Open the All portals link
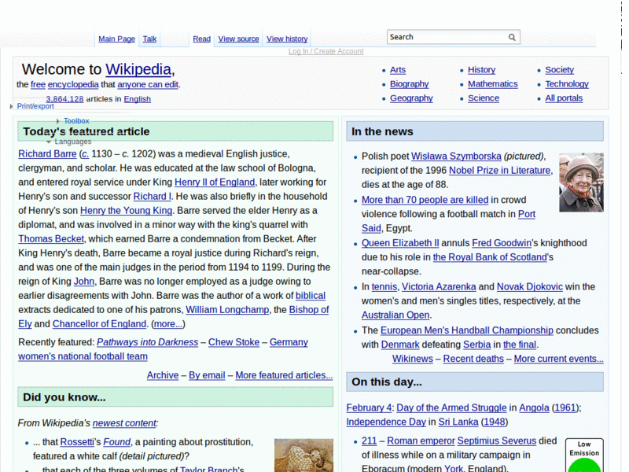Viewport: 629px width, 472px height. pyautogui.click(x=564, y=98)
